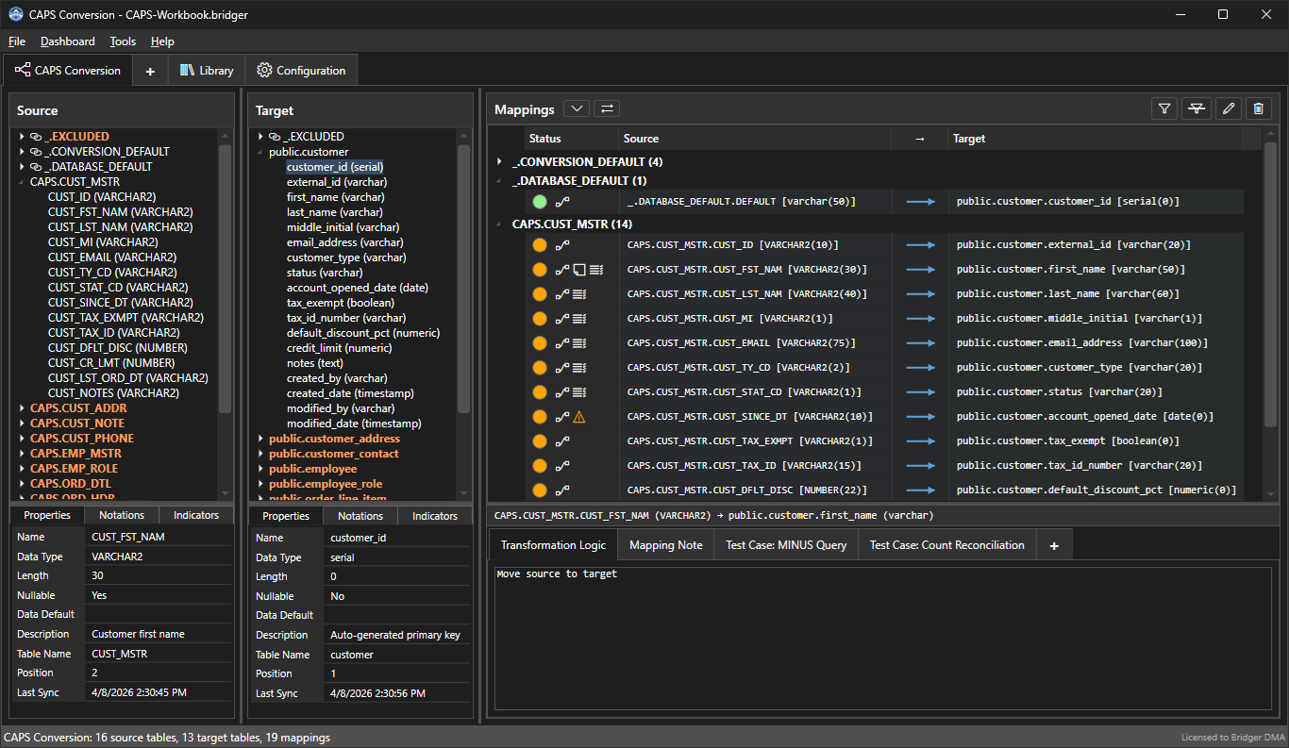
Task: Click the Mappings grid vertical scrollbar
Action: point(1270,283)
